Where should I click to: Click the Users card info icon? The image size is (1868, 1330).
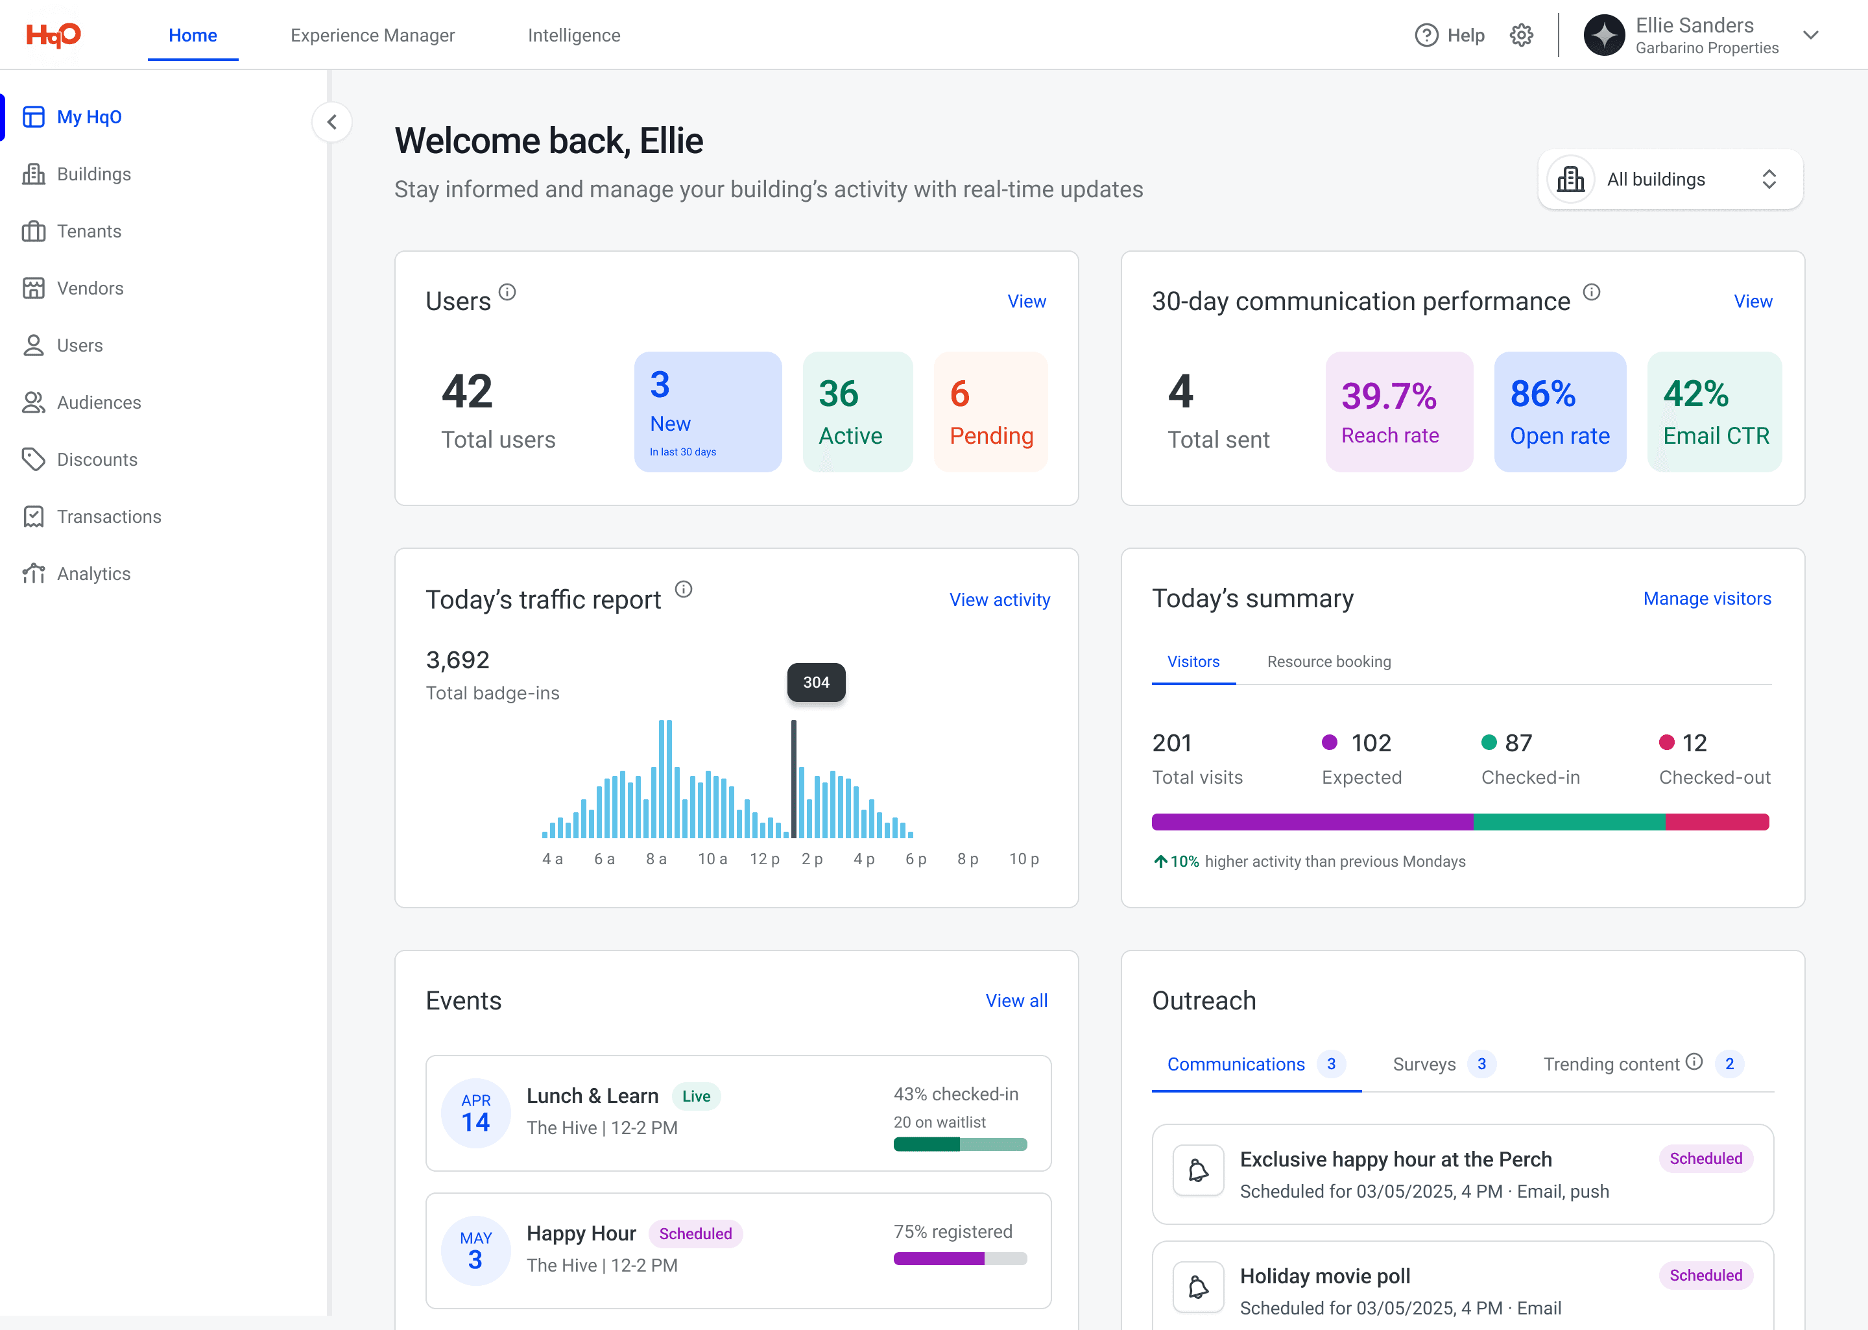[507, 293]
